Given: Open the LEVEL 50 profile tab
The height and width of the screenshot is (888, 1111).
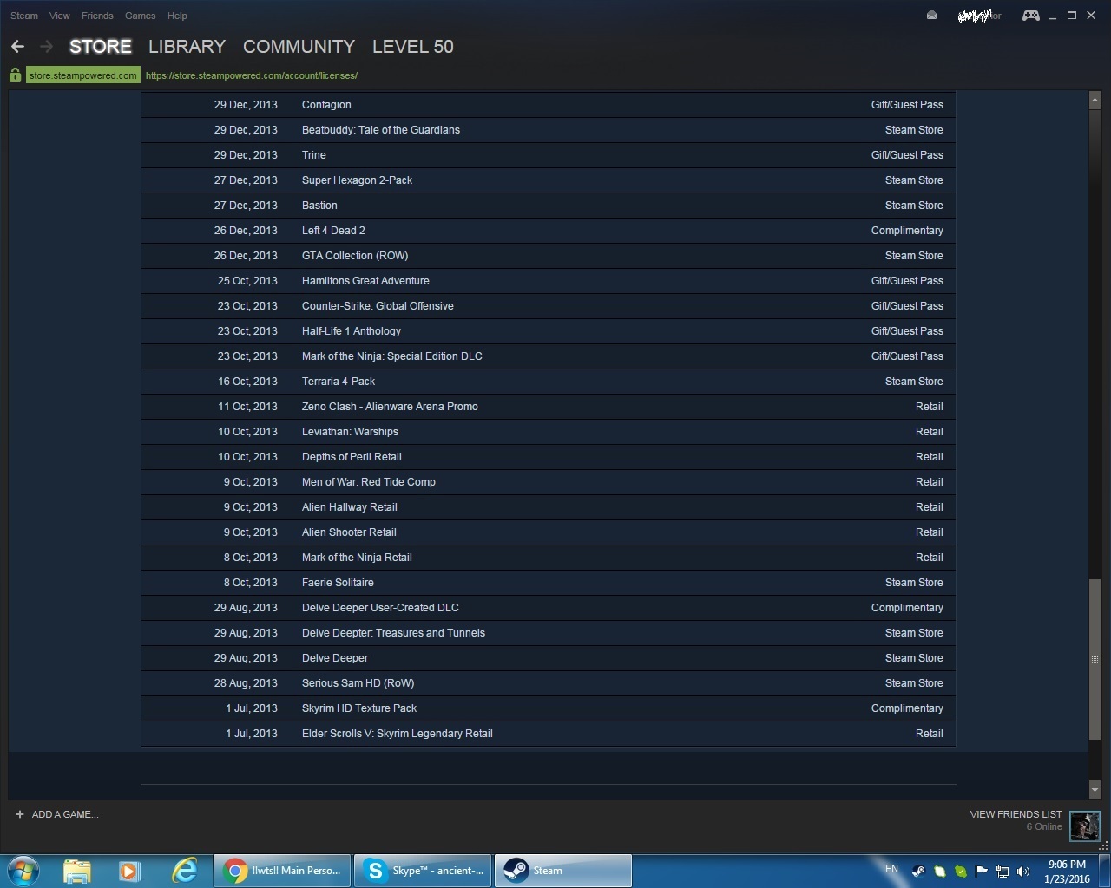Looking at the screenshot, I should [x=413, y=47].
